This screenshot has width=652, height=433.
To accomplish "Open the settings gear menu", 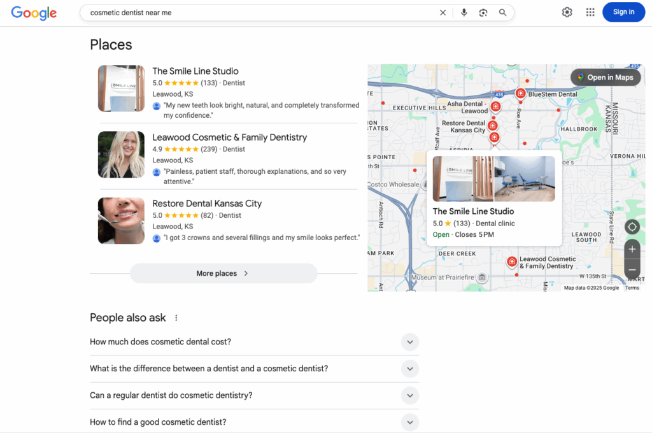I will 567,12.
